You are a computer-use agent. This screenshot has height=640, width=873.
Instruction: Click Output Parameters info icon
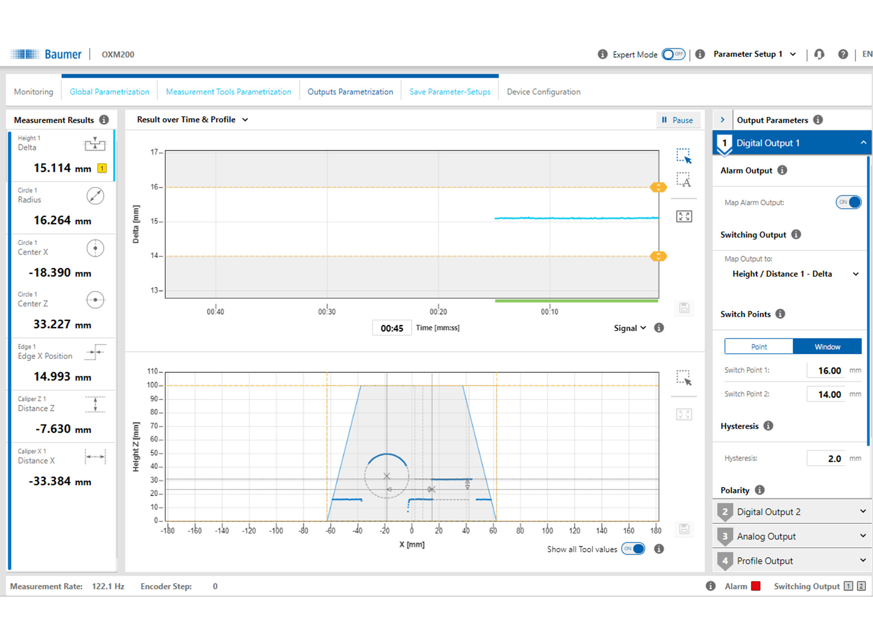point(818,120)
